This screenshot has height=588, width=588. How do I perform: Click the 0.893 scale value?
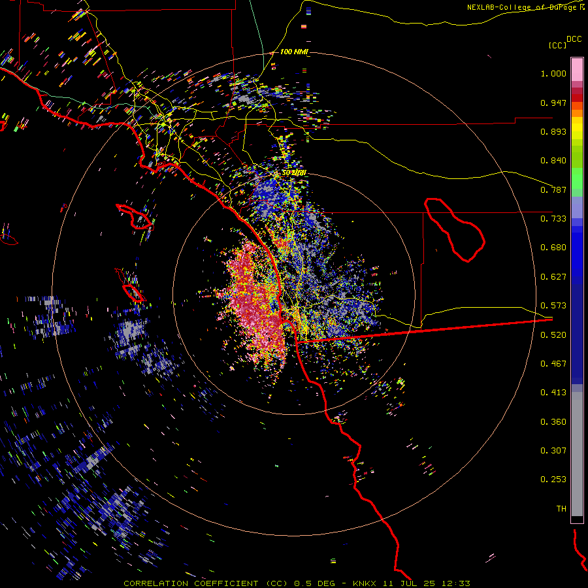pyautogui.click(x=553, y=131)
